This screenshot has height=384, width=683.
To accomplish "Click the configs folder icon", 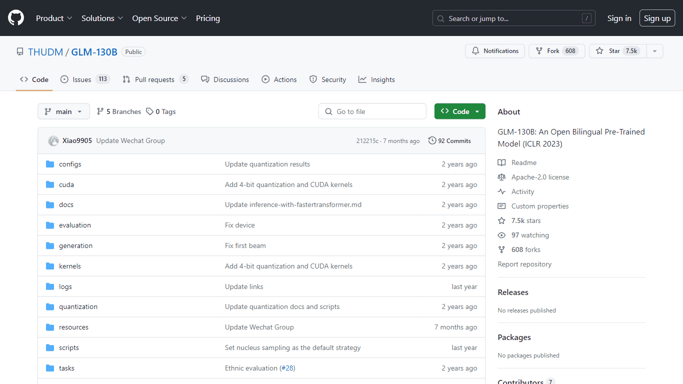I will click(50, 164).
